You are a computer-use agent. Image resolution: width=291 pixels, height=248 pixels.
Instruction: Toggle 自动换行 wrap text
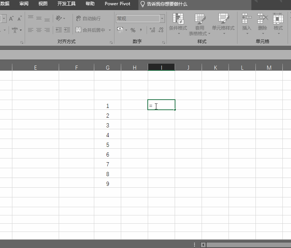click(x=88, y=18)
